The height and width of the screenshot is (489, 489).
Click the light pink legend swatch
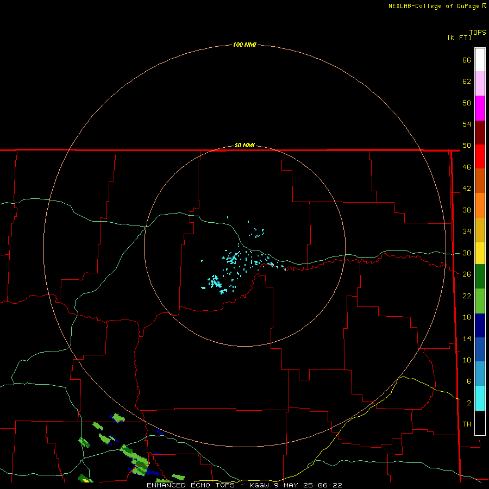pos(480,84)
